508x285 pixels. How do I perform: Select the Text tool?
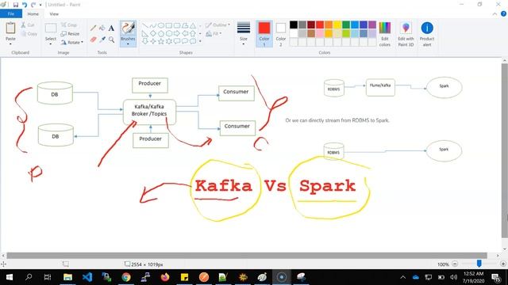pos(111,28)
